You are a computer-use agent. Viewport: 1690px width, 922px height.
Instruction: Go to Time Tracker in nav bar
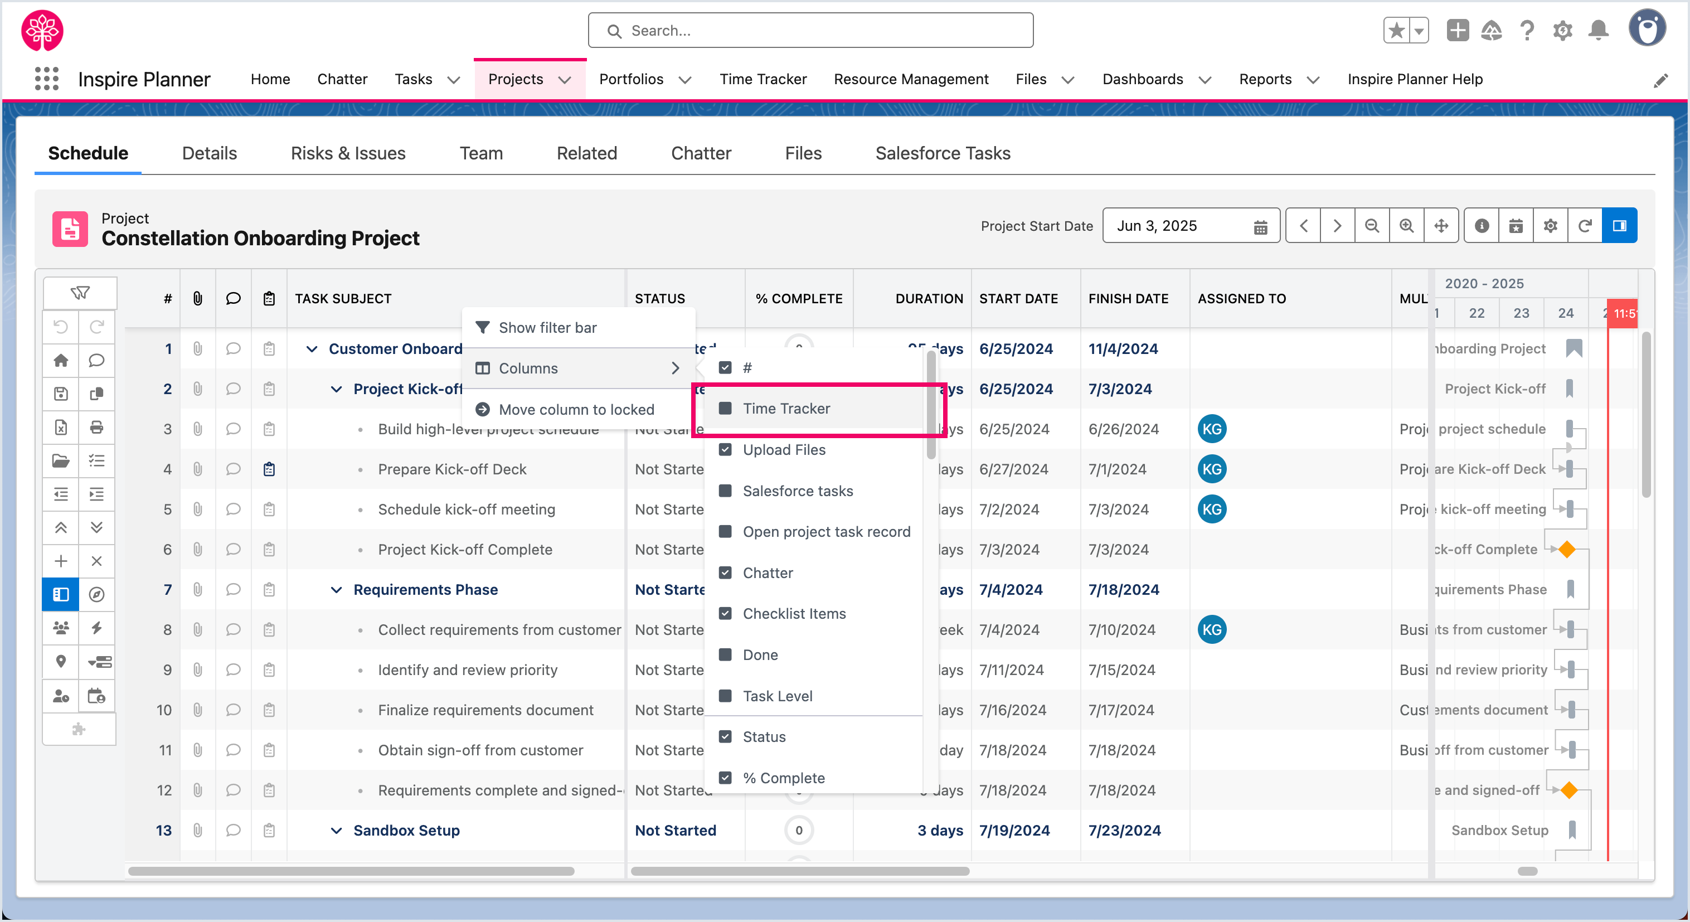point(763,79)
